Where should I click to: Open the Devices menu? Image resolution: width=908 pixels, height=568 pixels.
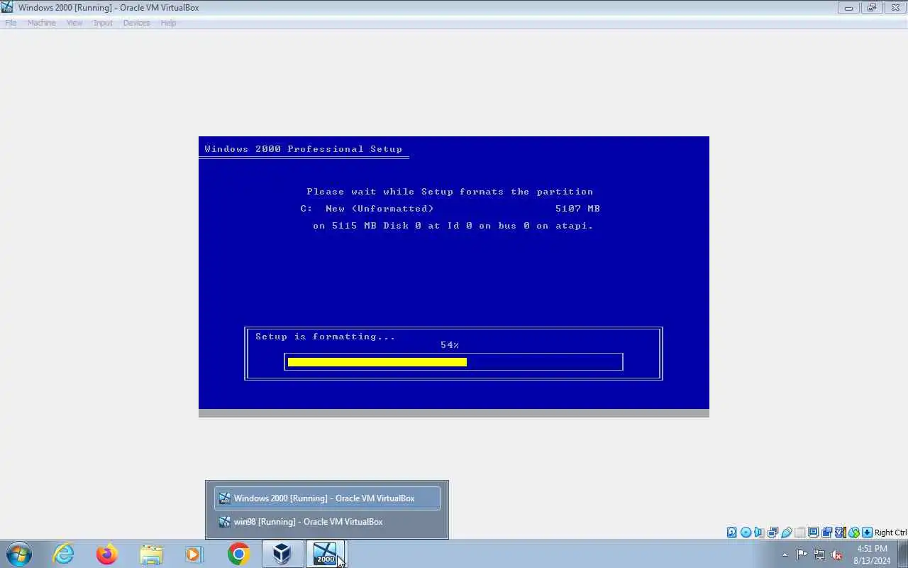click(136, 23)
